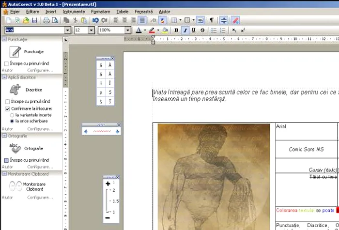Open the Tabele menu
This screenshot has width=339, height=230.
123,12
